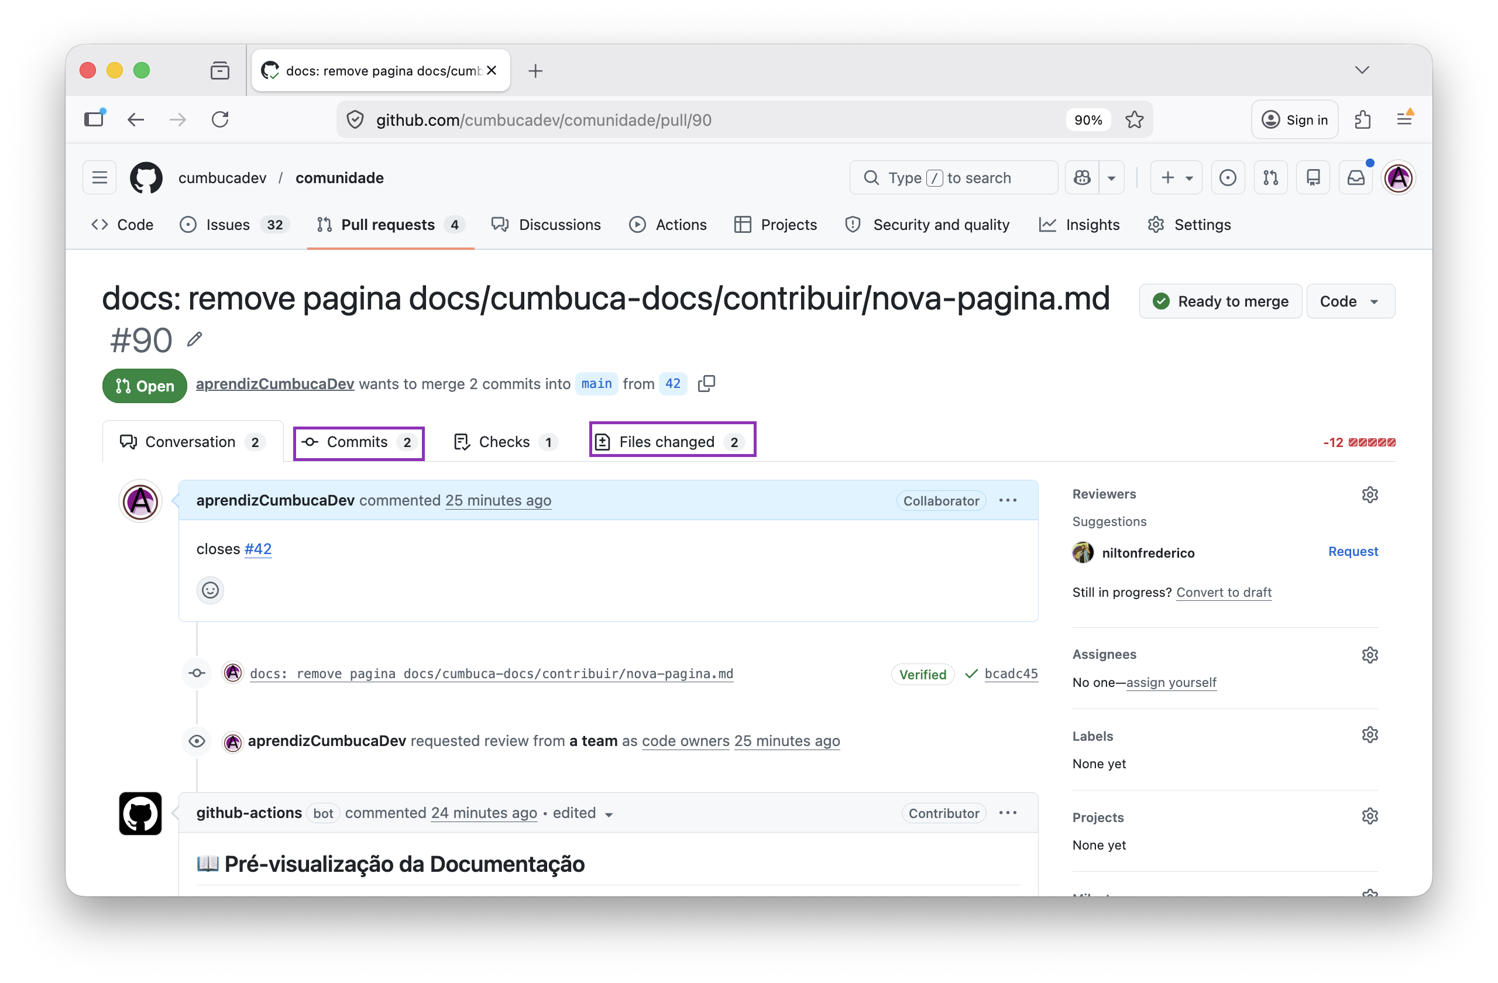
Task: Click '24 minutes ago' bot comment timestamp
Action: (x=484, y=813)
